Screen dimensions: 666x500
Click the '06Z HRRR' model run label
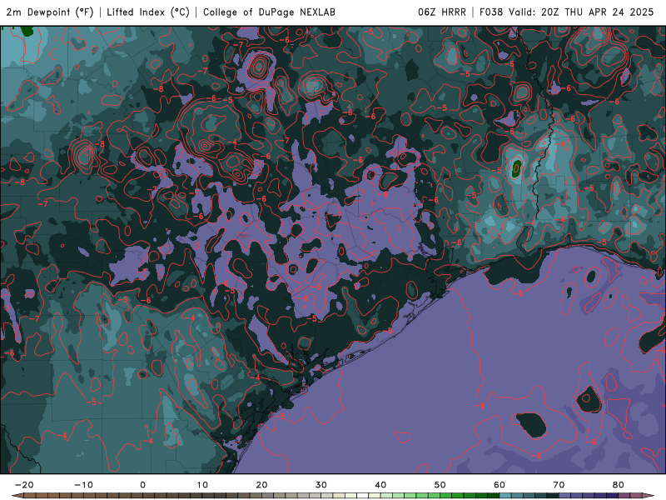tap(442, 12)
